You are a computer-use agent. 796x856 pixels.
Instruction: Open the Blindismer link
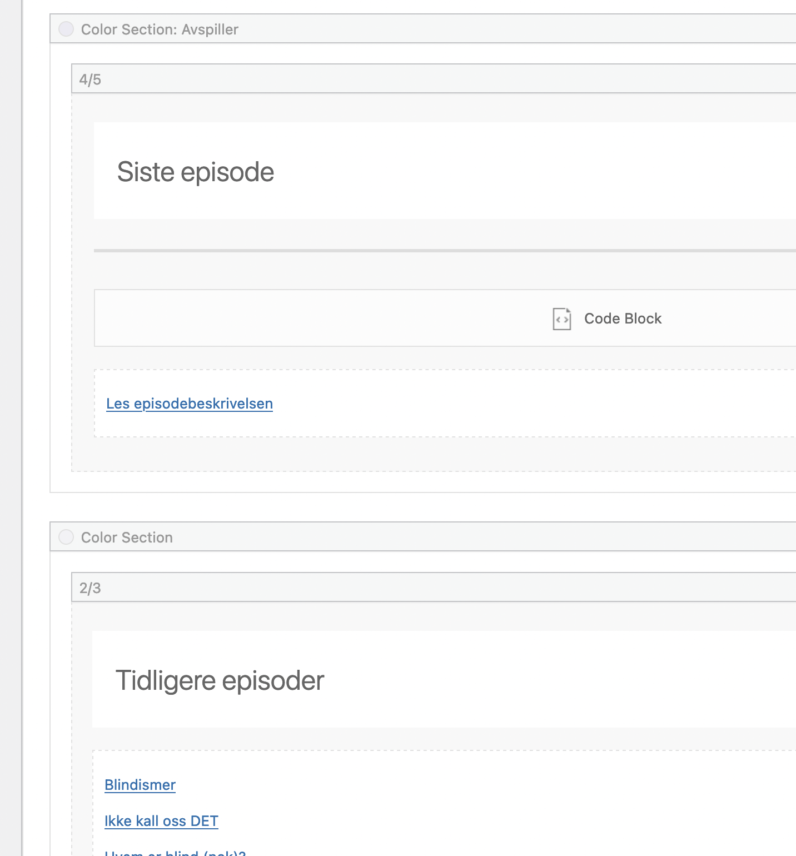[x=140, y=785]
